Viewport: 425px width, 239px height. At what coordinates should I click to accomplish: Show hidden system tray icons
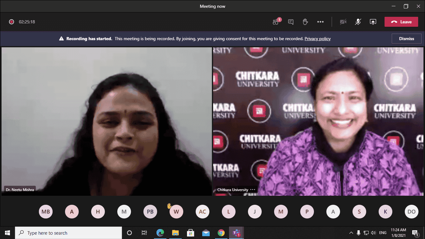[x=351, y=233]
